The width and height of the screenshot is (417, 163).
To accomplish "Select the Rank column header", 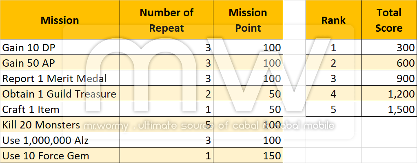I will point(333,20).
